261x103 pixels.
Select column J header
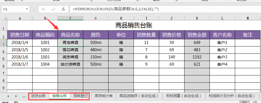(x=172, y=18)
